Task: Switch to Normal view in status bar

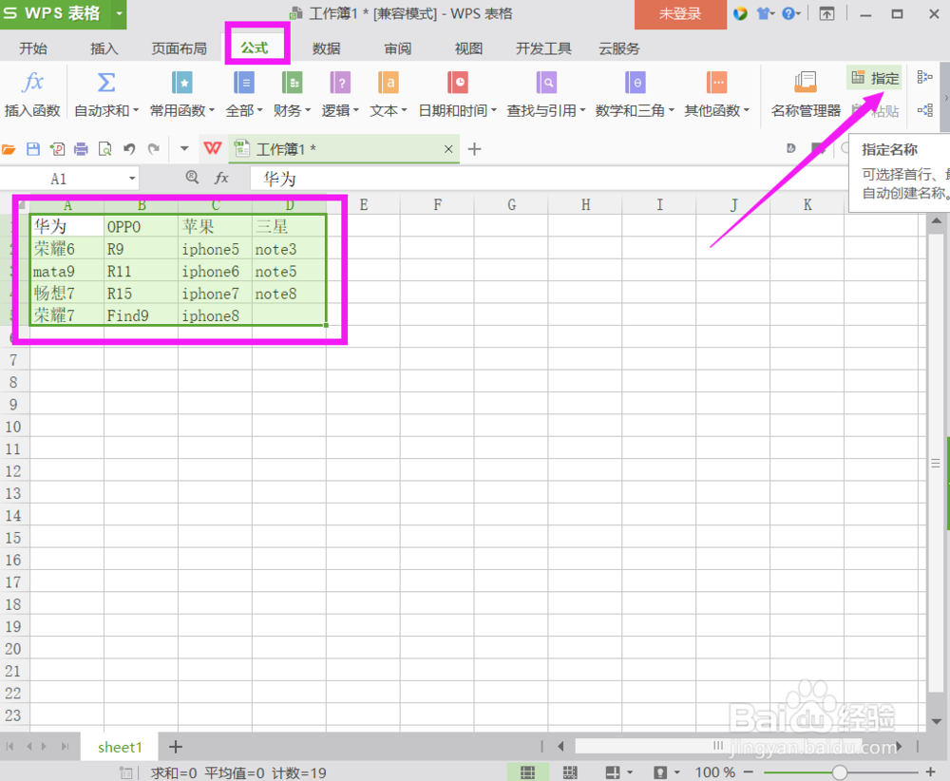Action: (527, 771)
